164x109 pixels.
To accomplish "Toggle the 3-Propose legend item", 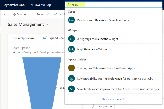I will (x=58, y=52).
